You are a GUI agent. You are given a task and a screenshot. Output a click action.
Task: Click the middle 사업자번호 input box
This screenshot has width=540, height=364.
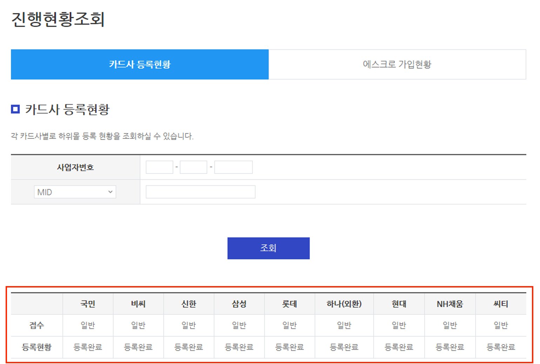click(x=193, y=167)
